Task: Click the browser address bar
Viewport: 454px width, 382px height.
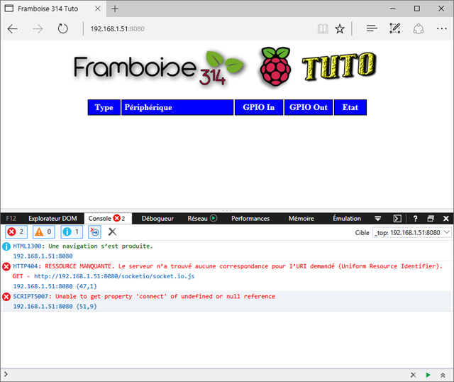Action: (x=199, y=28)
